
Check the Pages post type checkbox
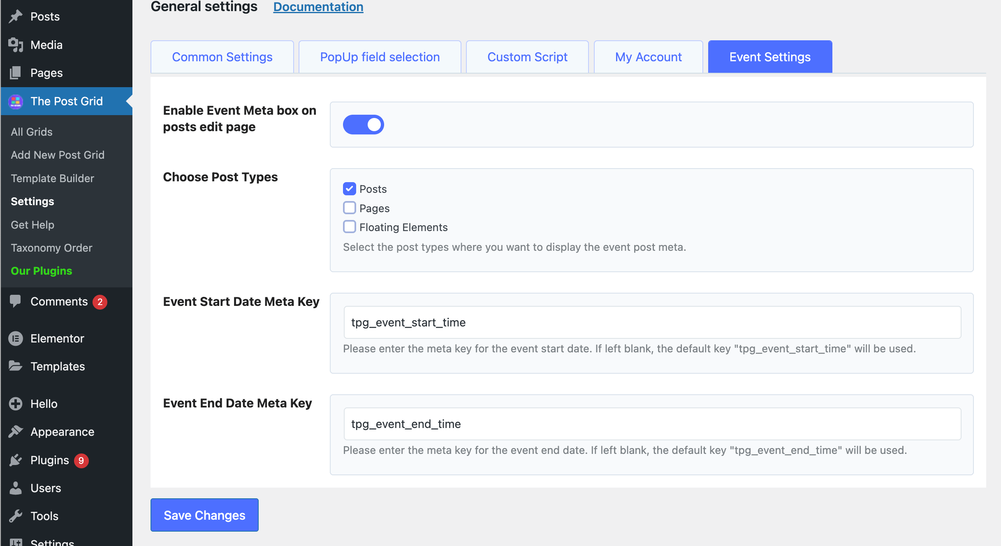point(350,208)
